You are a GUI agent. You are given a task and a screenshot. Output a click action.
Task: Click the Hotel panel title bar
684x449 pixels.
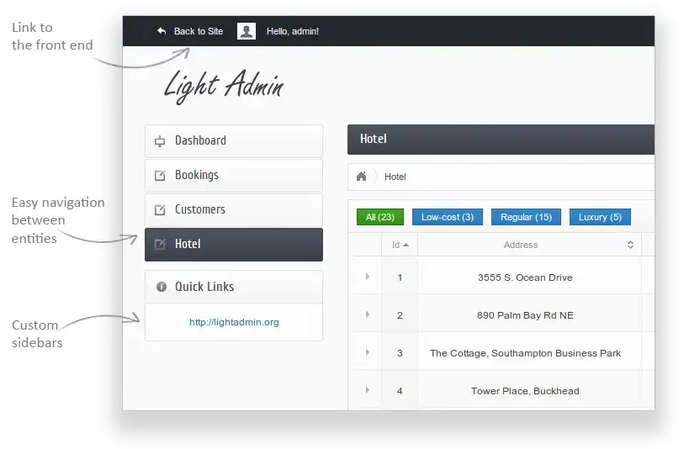coord(501,140)
